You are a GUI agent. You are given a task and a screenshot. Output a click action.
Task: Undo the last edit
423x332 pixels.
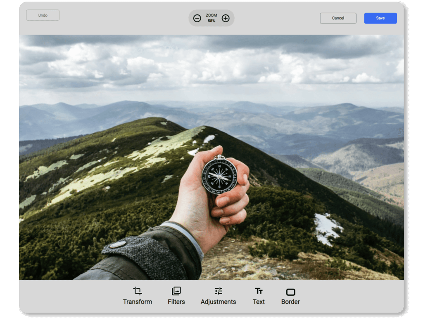(x=43, y=15)
